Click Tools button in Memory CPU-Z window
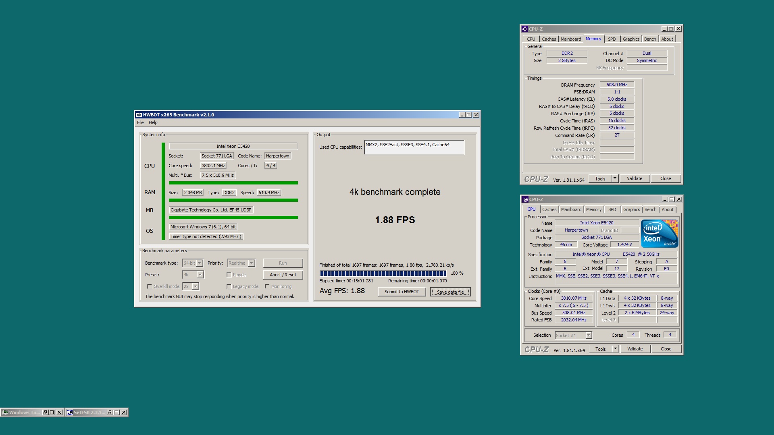 click(600, 178)
